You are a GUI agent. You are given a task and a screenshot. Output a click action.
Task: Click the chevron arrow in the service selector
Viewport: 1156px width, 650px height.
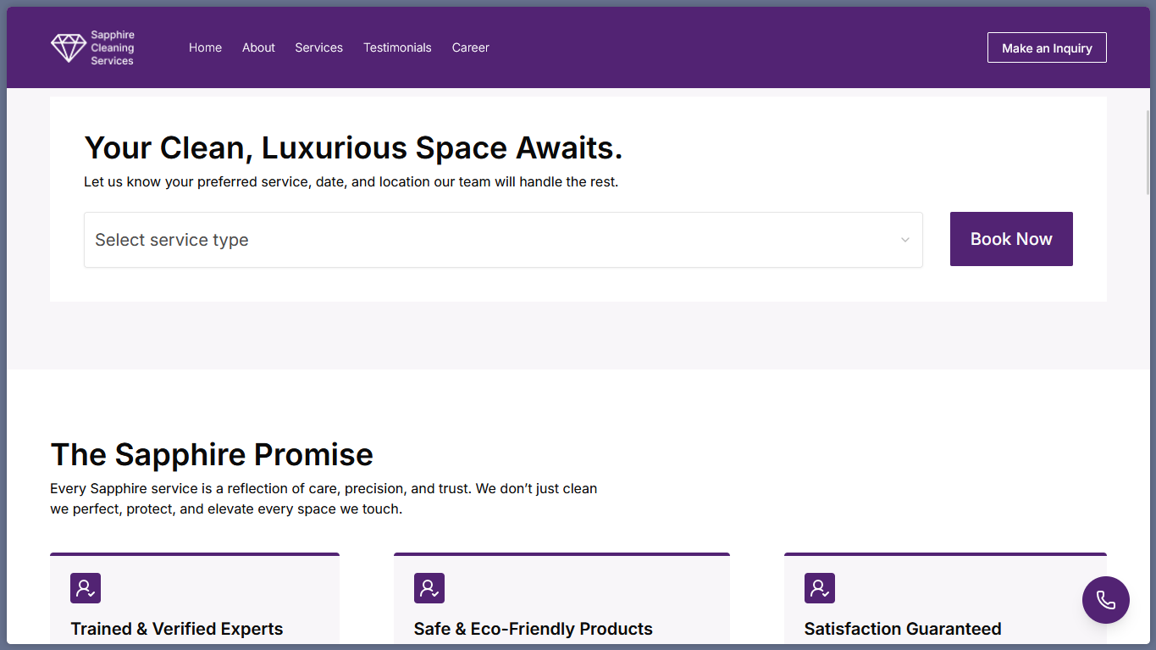click(x=904, y=240)
